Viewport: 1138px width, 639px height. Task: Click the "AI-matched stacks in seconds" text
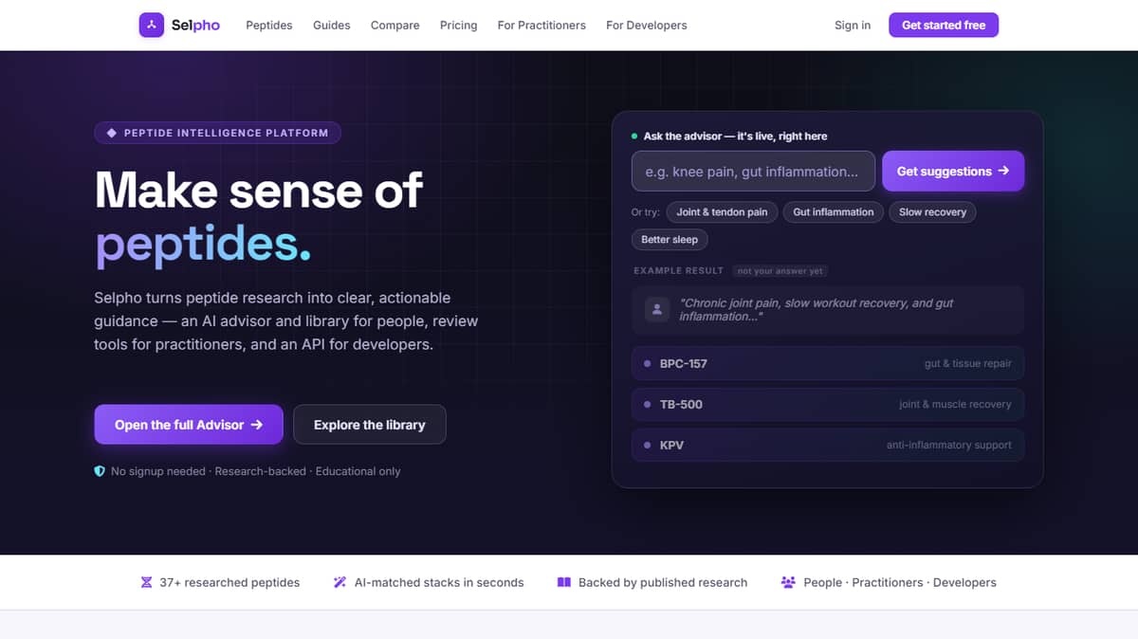click(439, 582)
